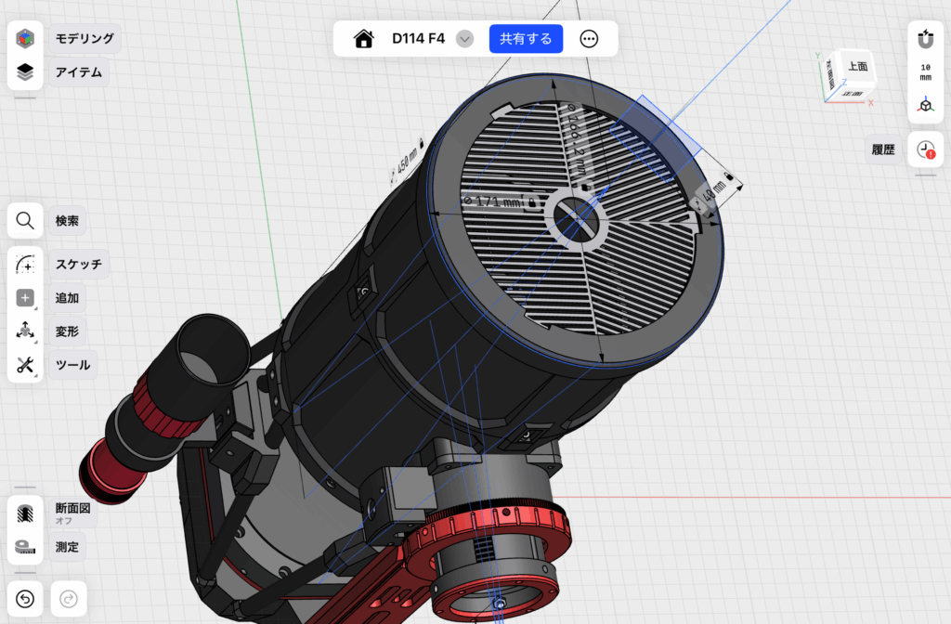Click the 共有する share button
Viewport: 951px width, 624px height.
[526, 39]
